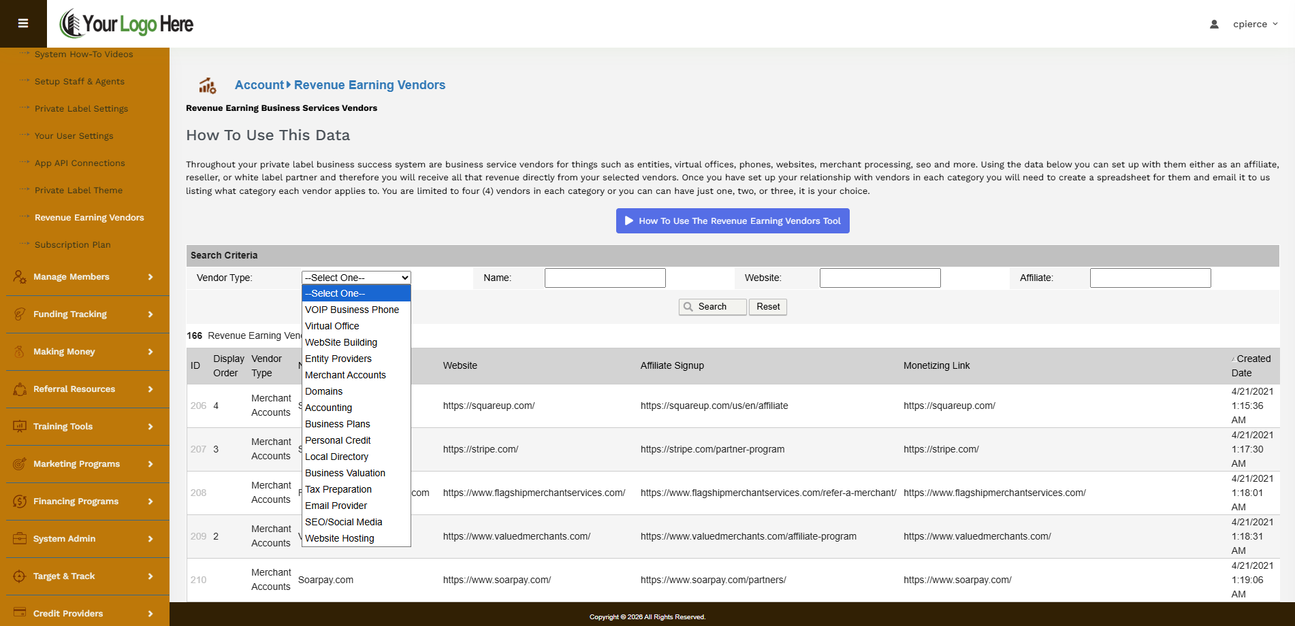
Task: Choose Website Hosting option
Action: (x=356, y=538)
